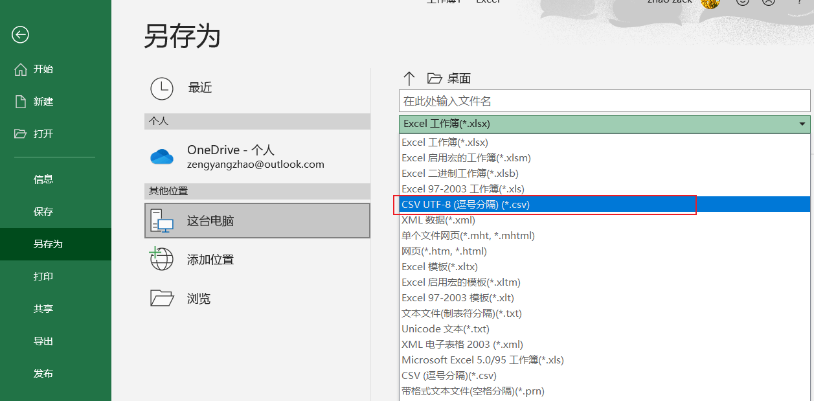This screenshot has height=401, width=814.
Task: Click the open folder icon beside 打开
Action: (21, 133)
